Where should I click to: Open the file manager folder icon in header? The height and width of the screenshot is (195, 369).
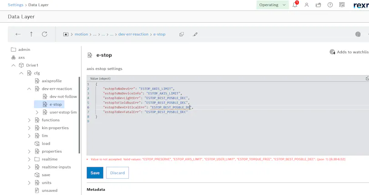(x=318, y=5)
